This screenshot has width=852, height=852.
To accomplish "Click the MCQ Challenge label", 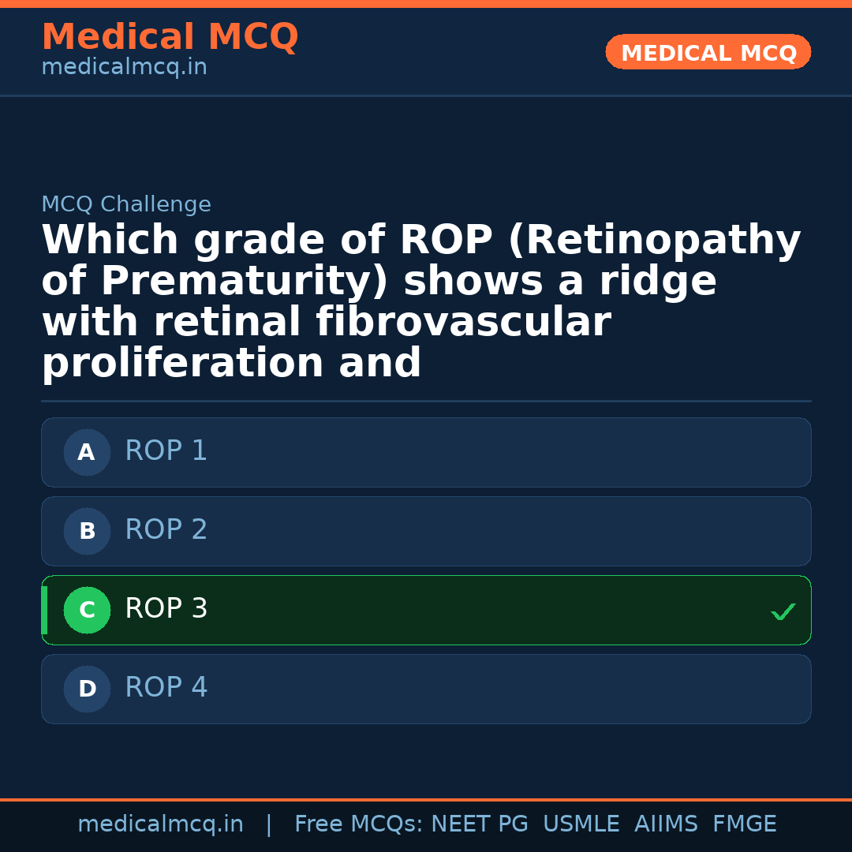I will coord(126,205).
